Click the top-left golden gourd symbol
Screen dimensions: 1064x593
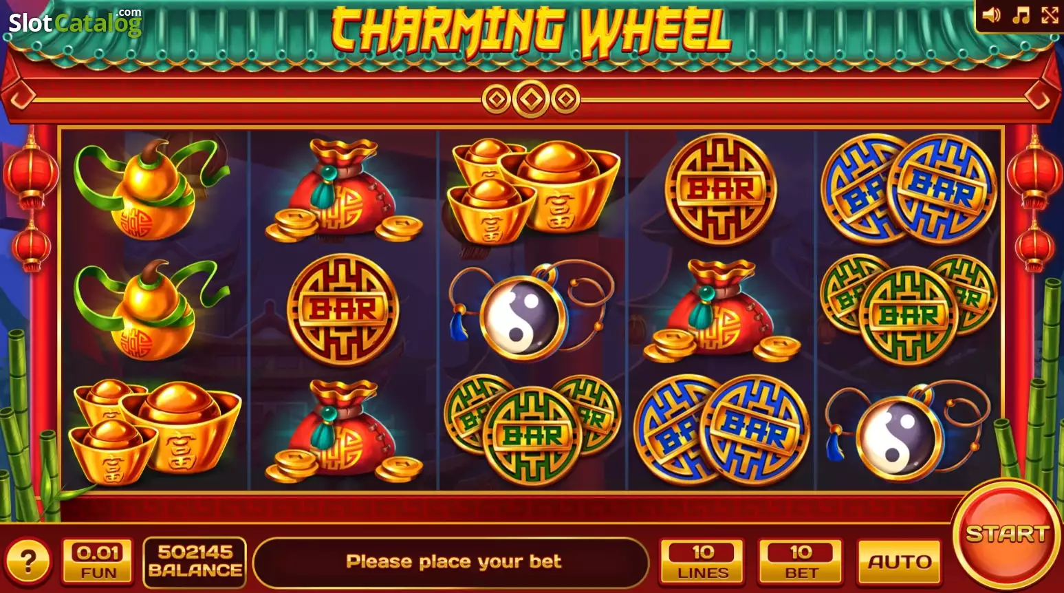coord(153,189)
